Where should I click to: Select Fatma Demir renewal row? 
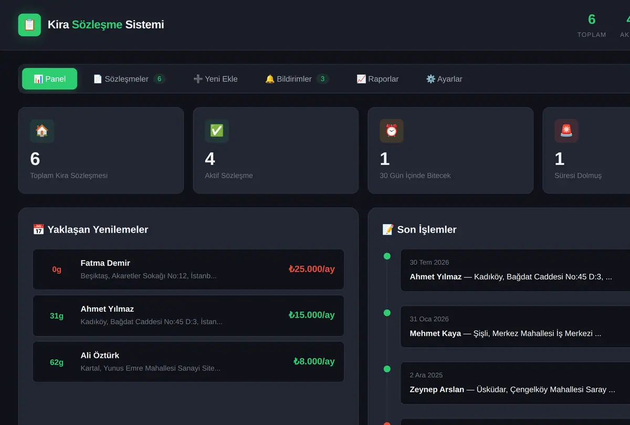tap(188, 269)
